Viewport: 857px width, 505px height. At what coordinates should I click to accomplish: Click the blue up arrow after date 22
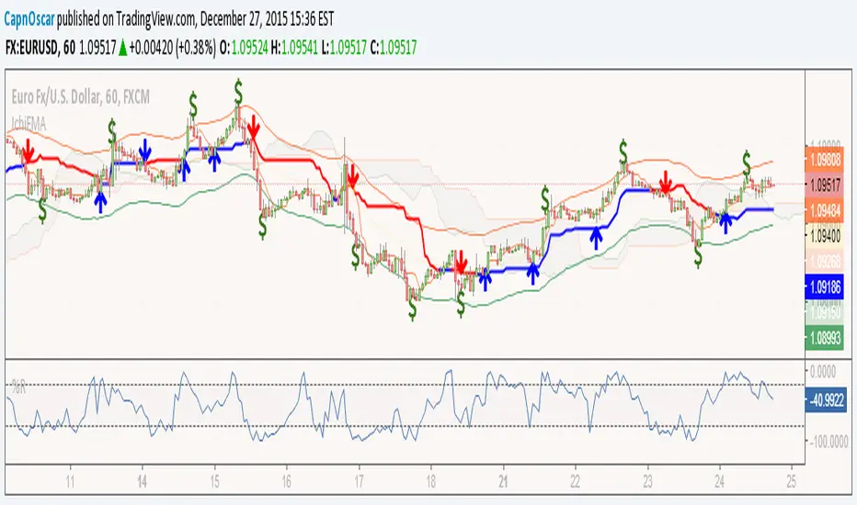coord(596,238)
